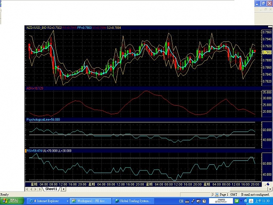Screen dimensions: 273x205
Task: Open the language bar help question-mark icon
Action: tap(204, 201)
